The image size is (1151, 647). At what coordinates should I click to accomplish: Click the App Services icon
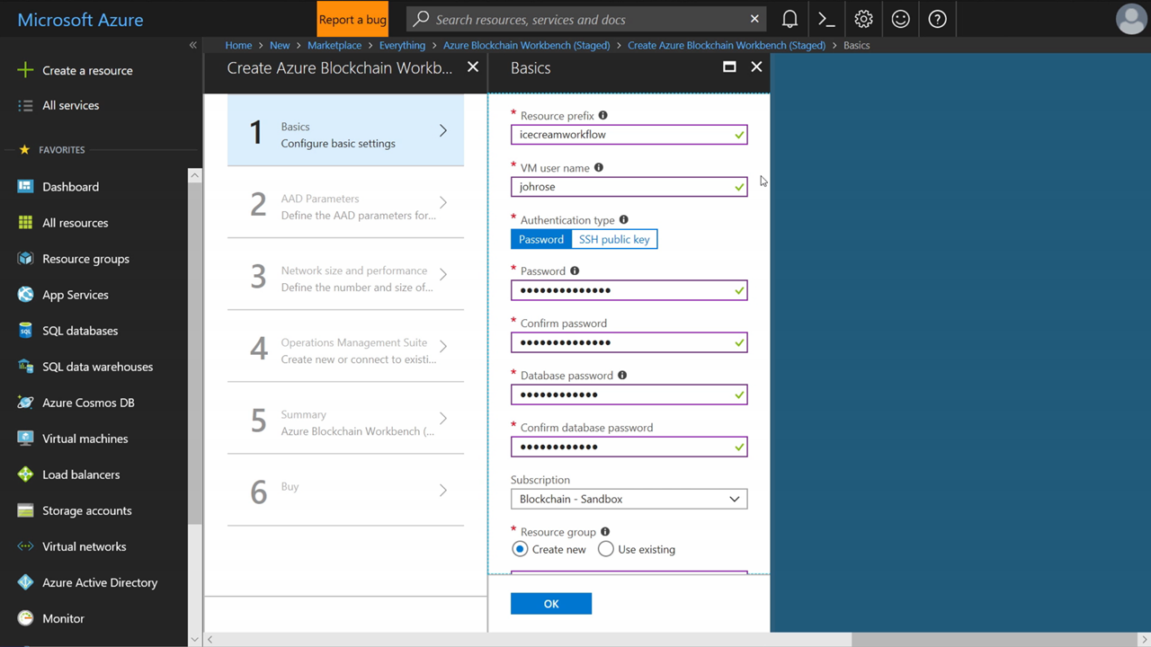point(25,295)
